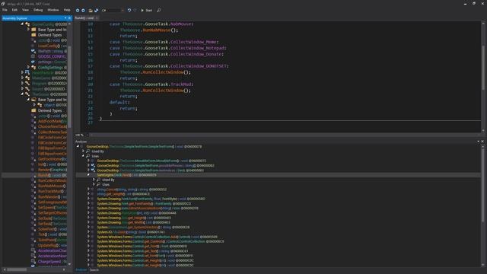
Task: Collapse the GooseConfig class node
Action: tap(22, 24)
